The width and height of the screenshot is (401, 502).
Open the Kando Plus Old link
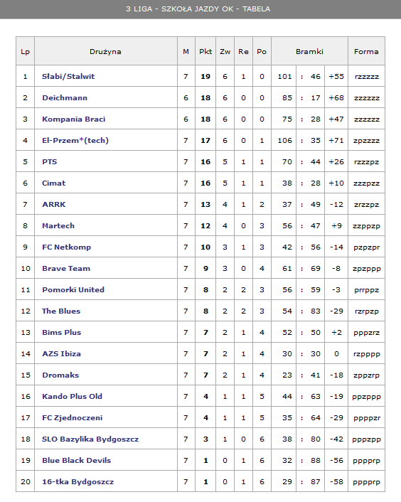72,396
